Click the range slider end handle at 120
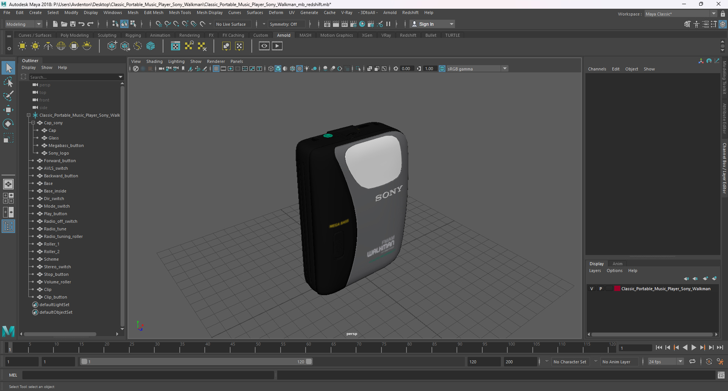Viewport: 728px width, 391px height. 309,362
